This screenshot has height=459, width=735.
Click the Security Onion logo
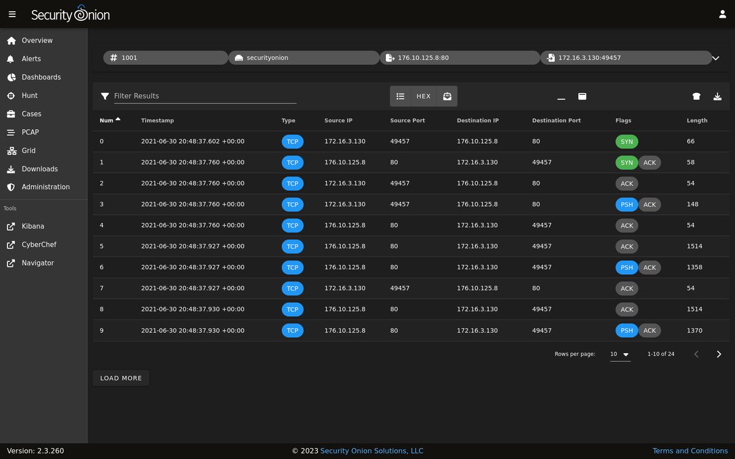(x=70, y=14)
